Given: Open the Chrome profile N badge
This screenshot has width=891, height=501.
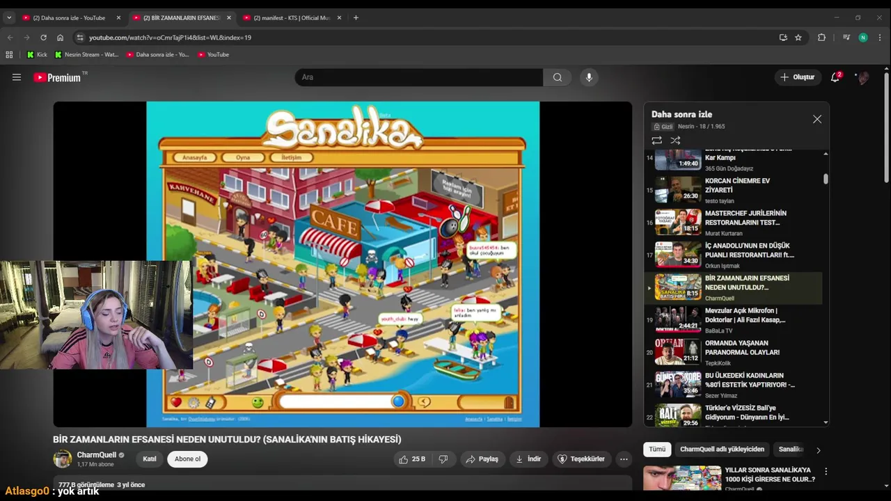Looking at the screenshot, I should (863, 38).
